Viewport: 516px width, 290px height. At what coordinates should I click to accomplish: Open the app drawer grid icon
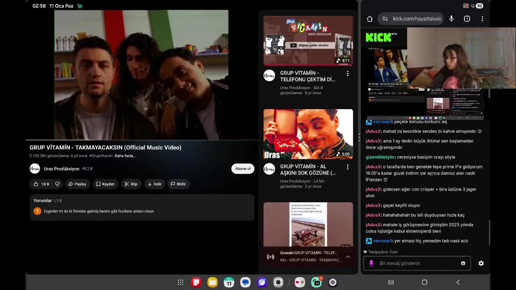[x=181, y=282]
